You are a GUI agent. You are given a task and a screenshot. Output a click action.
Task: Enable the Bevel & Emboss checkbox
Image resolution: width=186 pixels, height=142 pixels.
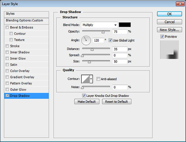coord(7,27)
